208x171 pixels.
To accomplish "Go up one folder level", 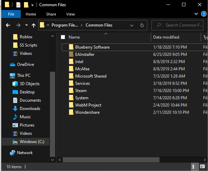I will 34,25.
